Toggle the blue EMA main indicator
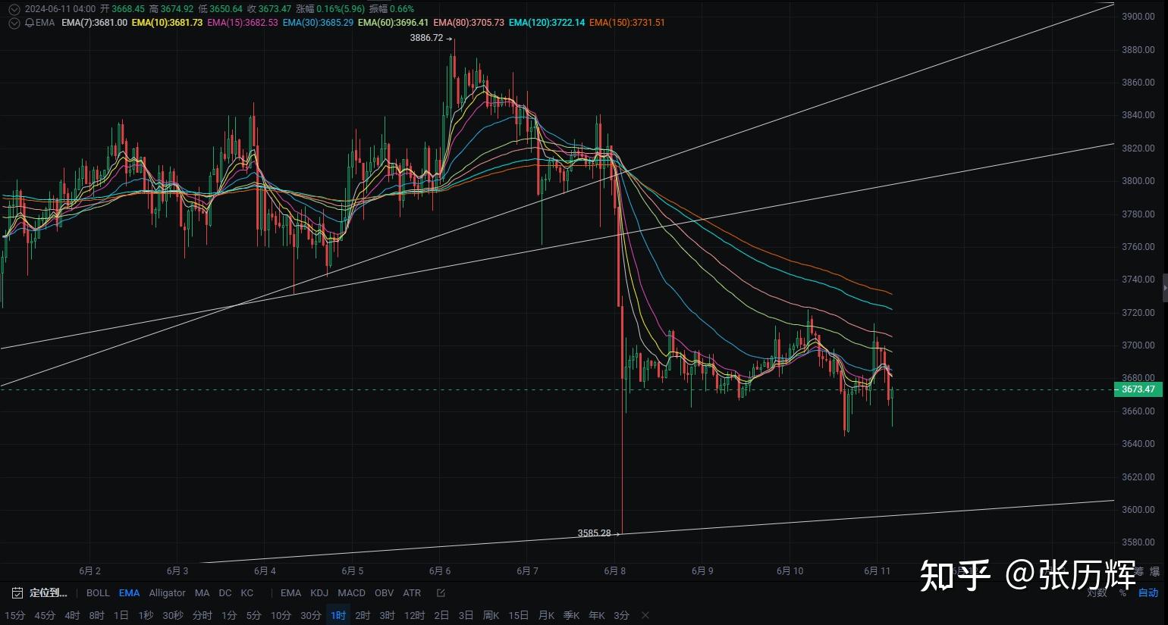This screenshot has height=625, width=1168. tap(129, 593)
